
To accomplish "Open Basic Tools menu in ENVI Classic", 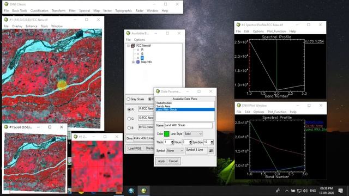I will point(20,11).
